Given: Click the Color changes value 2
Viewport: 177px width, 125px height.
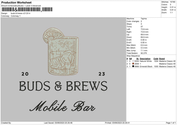Looking at the screenshot, I should tap(141, 21).
